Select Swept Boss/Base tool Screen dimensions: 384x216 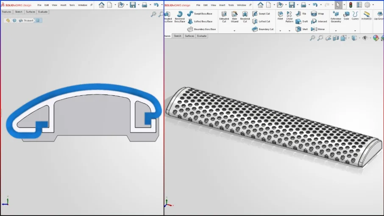200,14
